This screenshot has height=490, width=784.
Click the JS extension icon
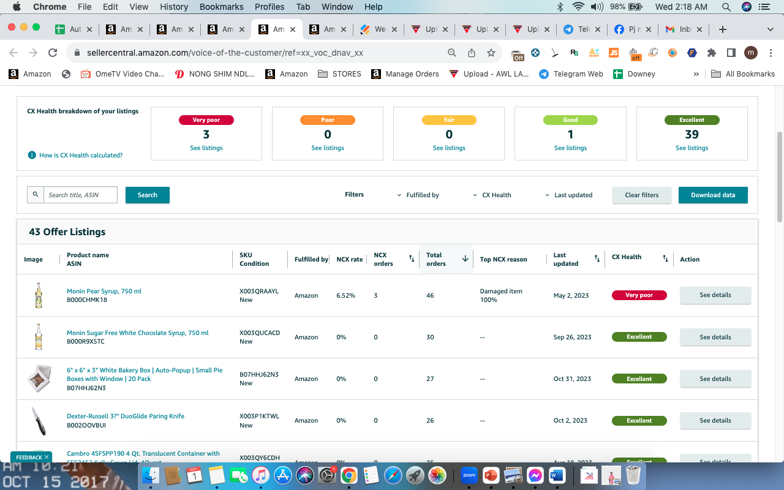coord(613,53)
